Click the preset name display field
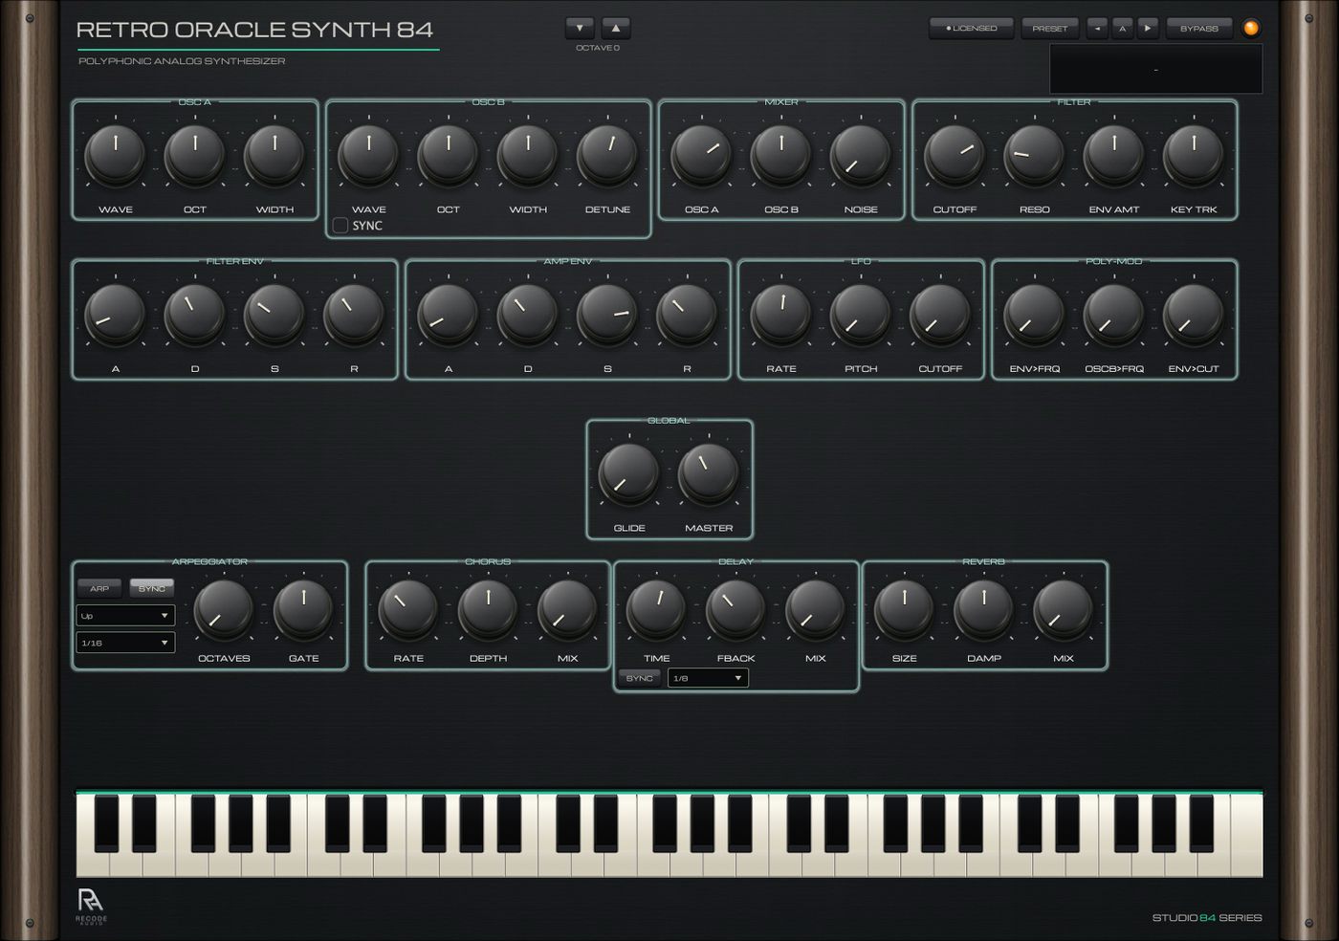Viewport: 1339px width, 941px height. click(1155, 69)
